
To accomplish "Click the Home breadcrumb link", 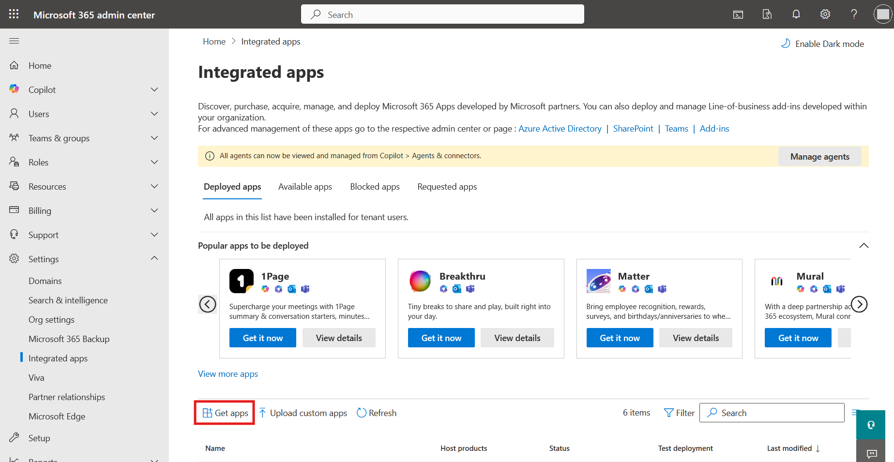I will (214, 42).
